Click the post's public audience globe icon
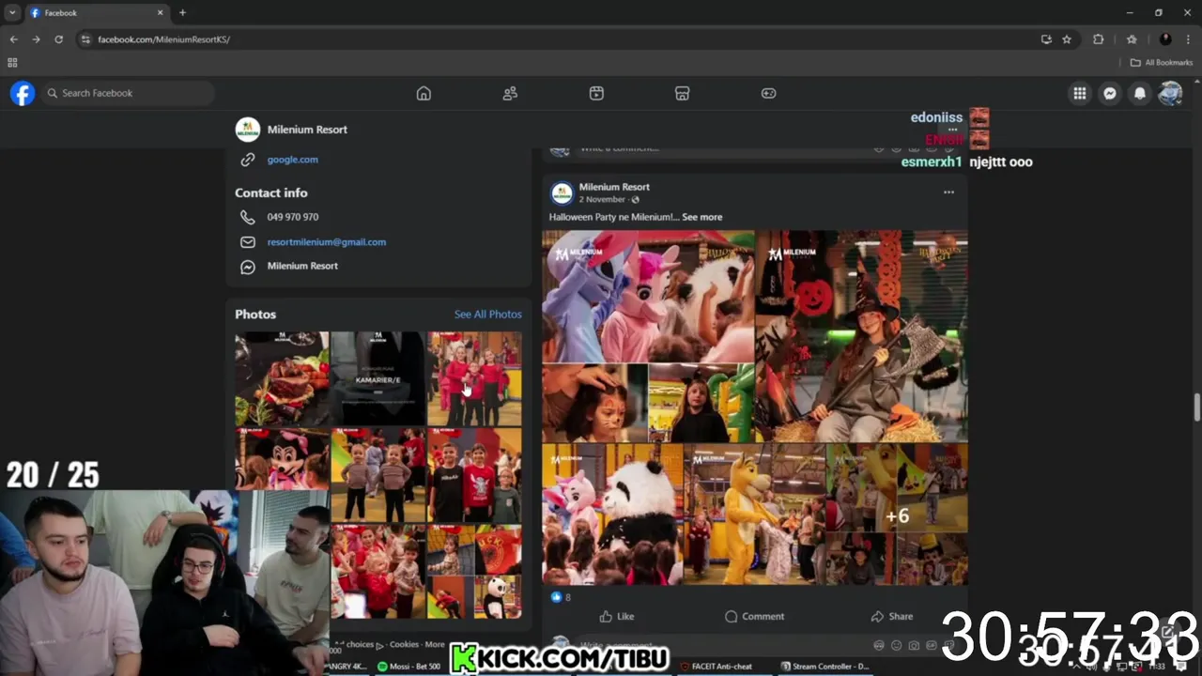 pyautogui.click(x=635, y=200)
